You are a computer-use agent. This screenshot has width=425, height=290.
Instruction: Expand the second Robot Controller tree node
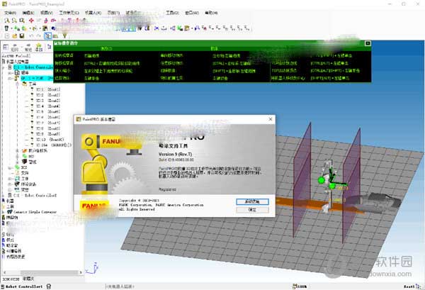(4, 195)
